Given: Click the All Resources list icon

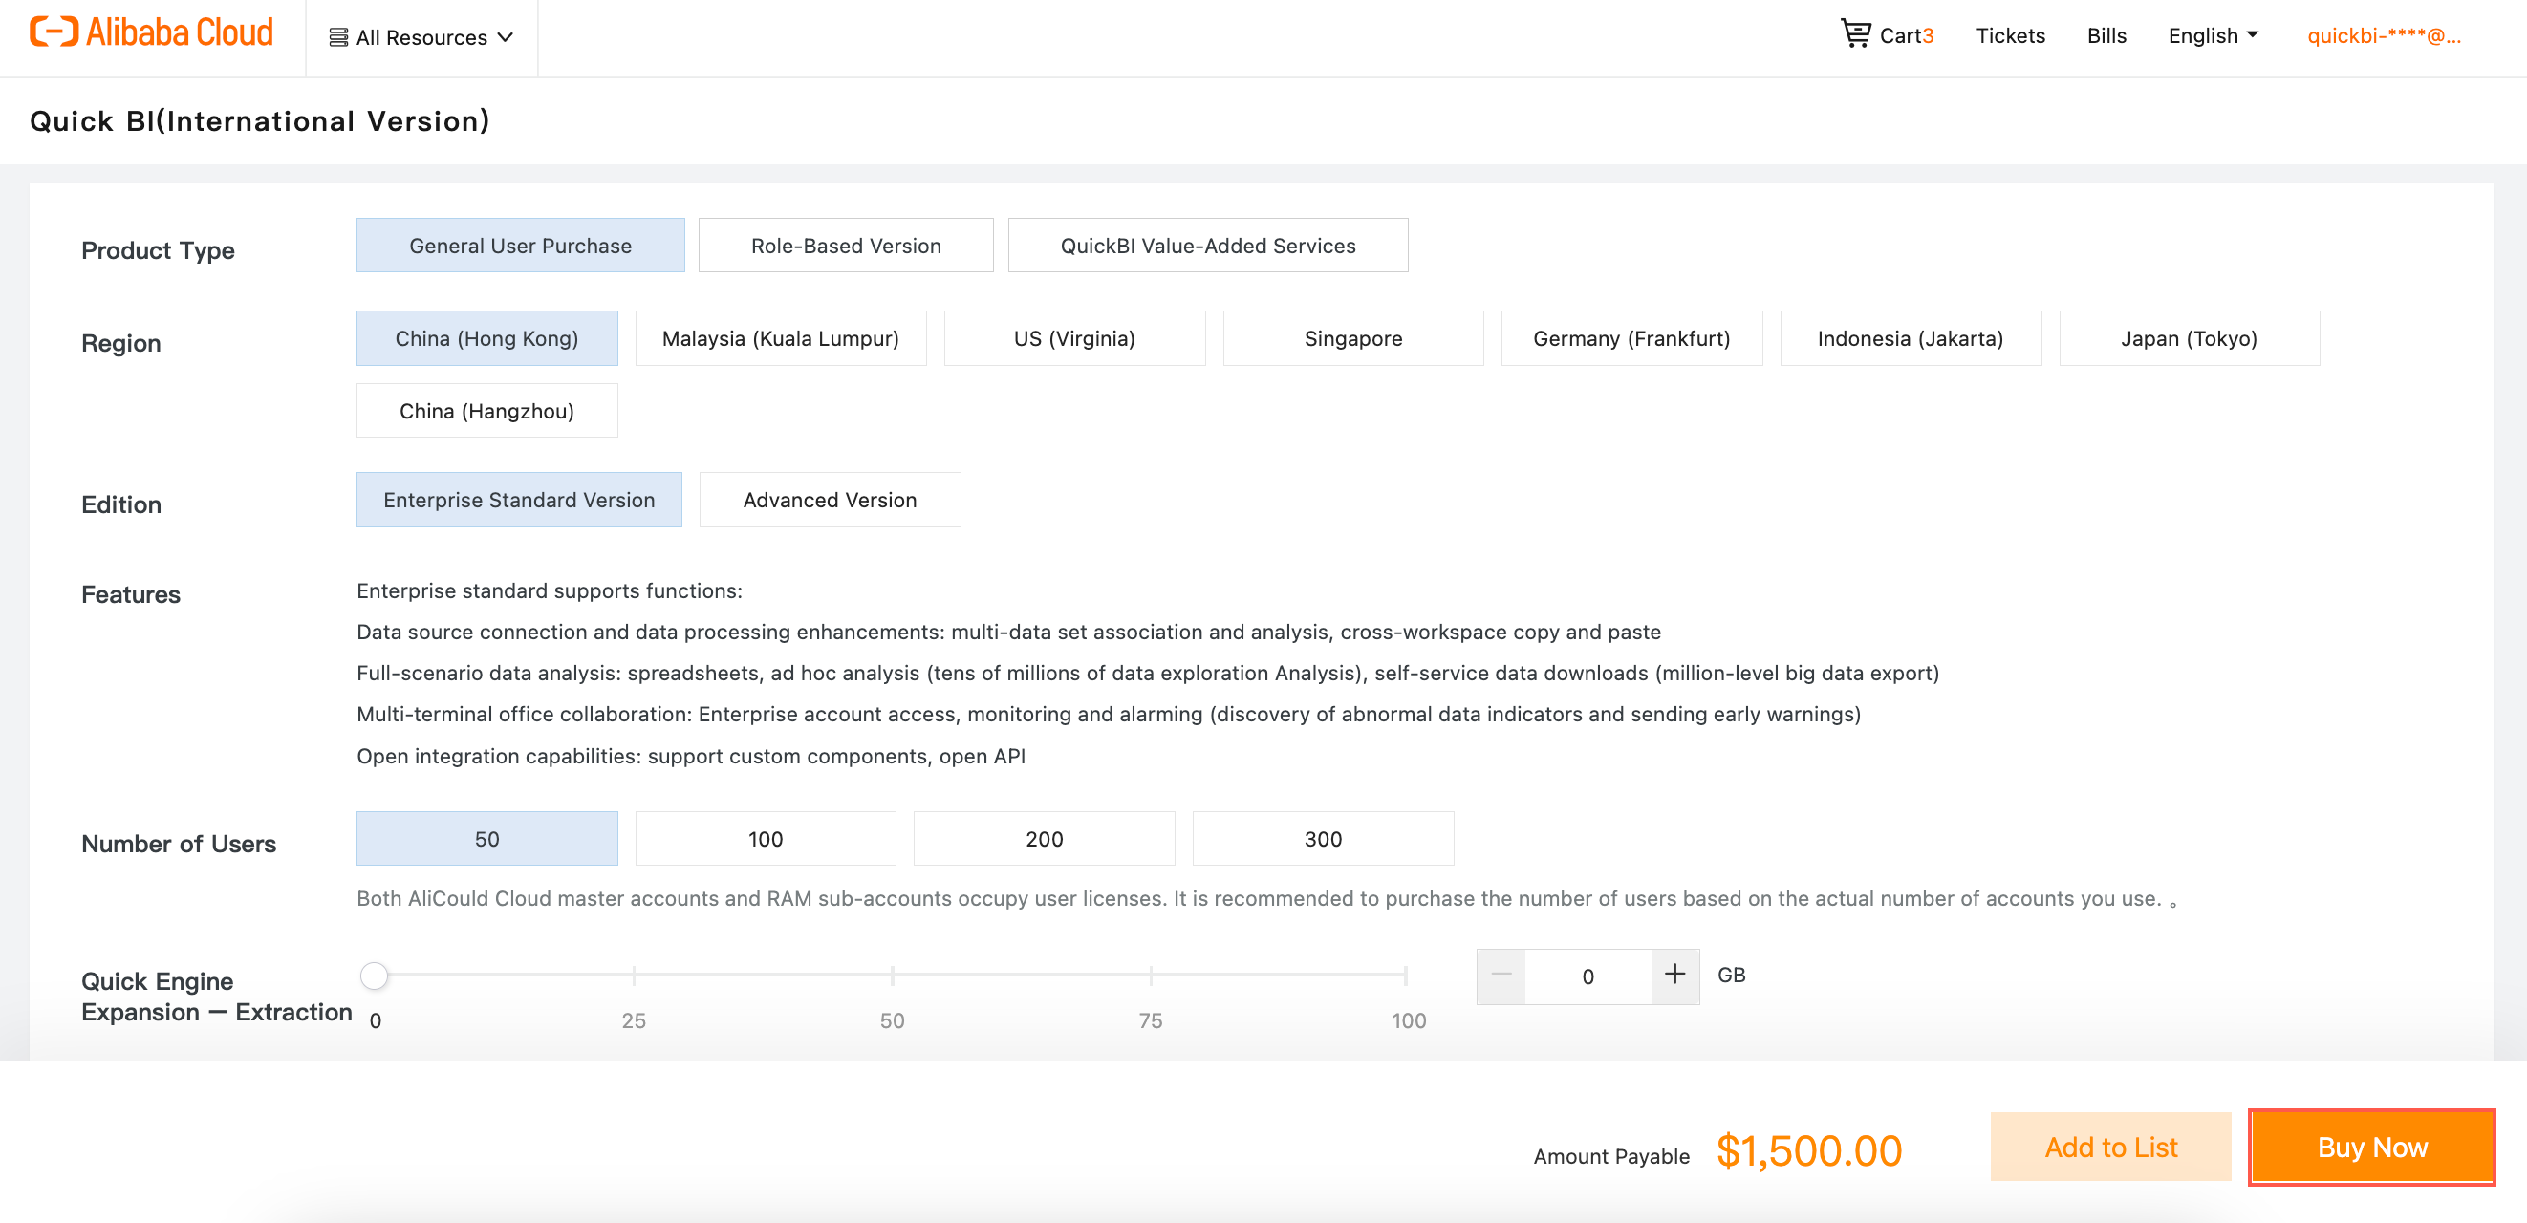Looking at the screenshot, I should 338,37.
